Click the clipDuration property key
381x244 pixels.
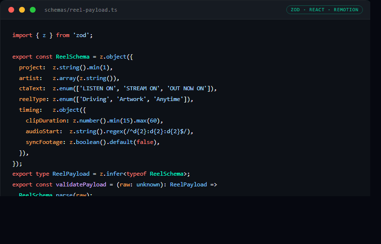(46, 121)
